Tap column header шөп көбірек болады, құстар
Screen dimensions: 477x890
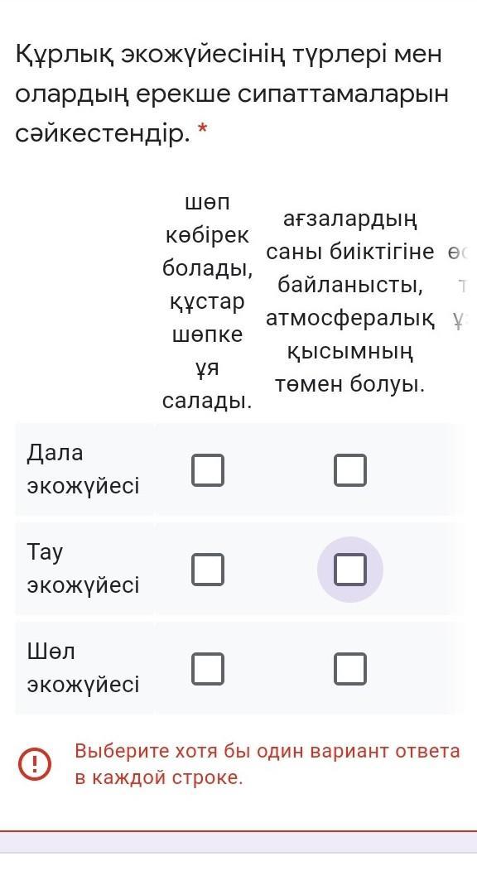[207, 302]
